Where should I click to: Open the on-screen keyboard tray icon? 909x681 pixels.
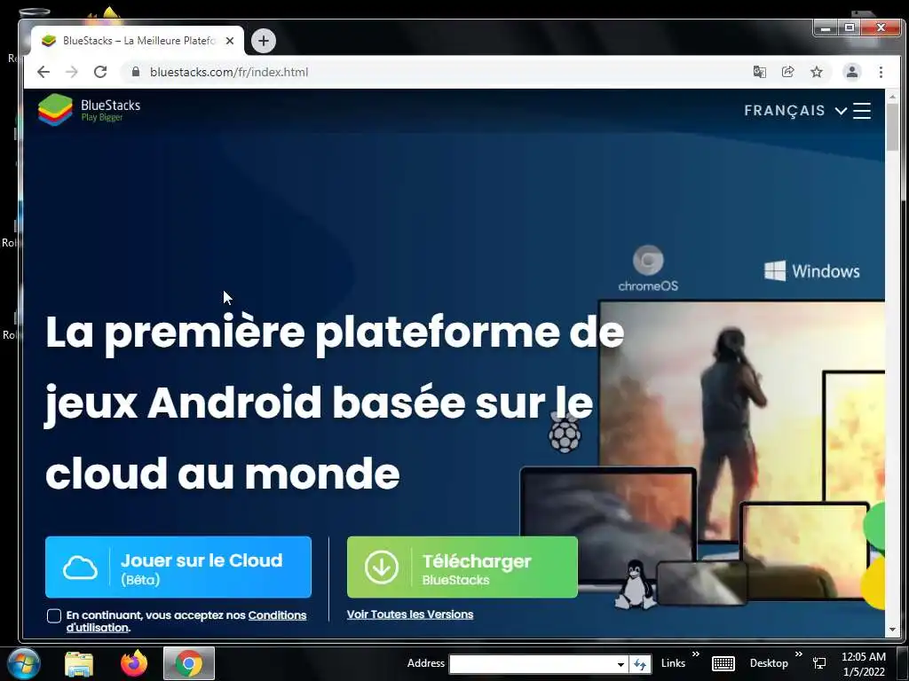click(723, 663)
